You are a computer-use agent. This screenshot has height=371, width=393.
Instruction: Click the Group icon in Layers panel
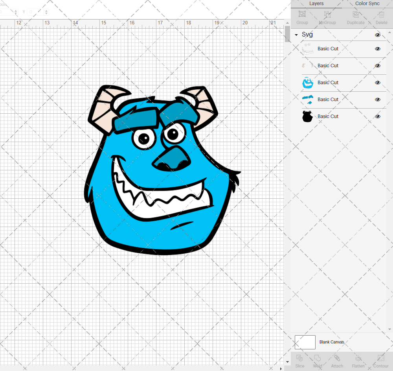click(302, 14)
